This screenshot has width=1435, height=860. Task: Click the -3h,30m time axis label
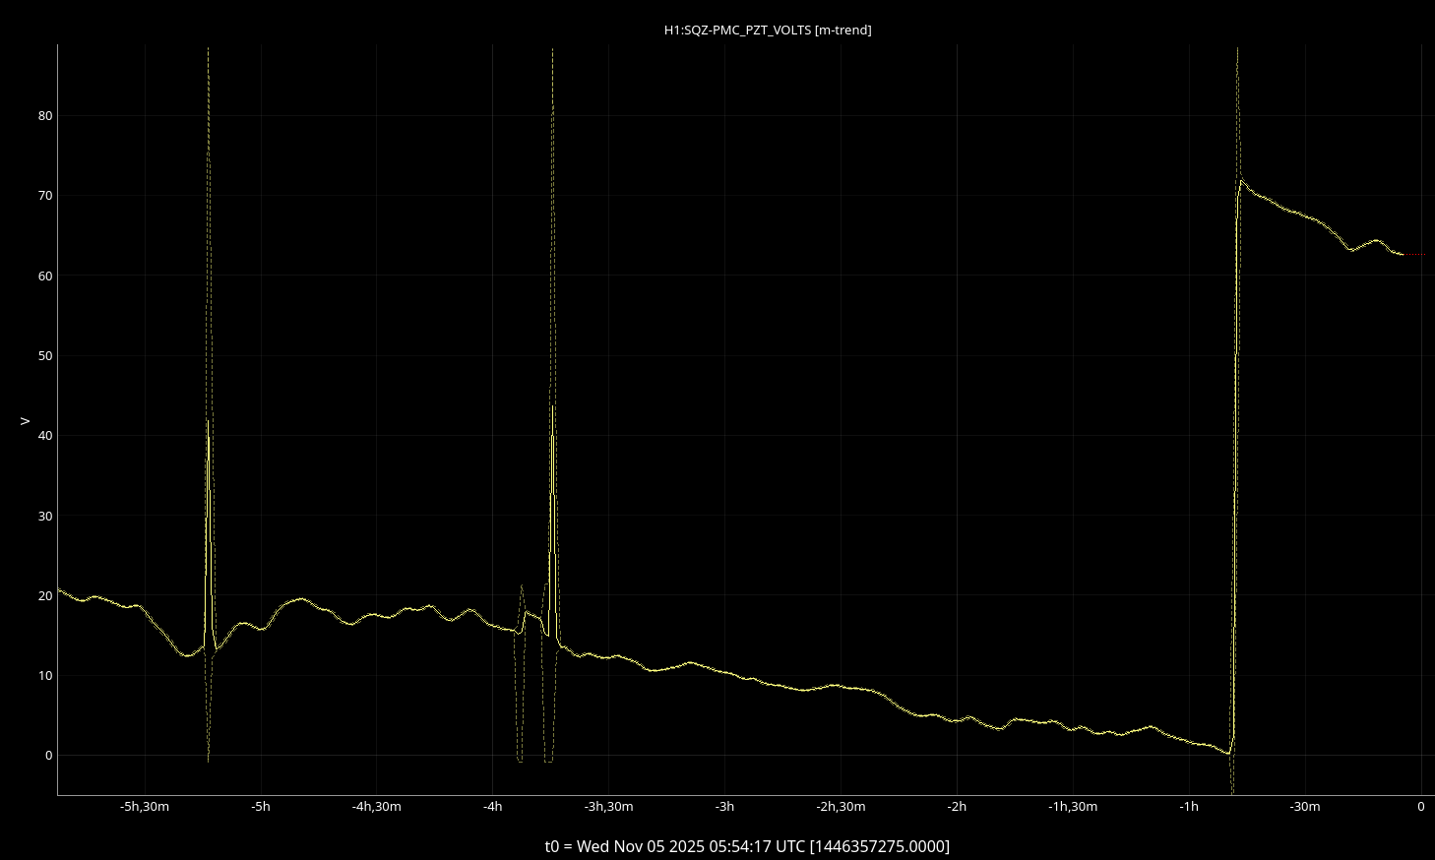(x=608, y=807)
